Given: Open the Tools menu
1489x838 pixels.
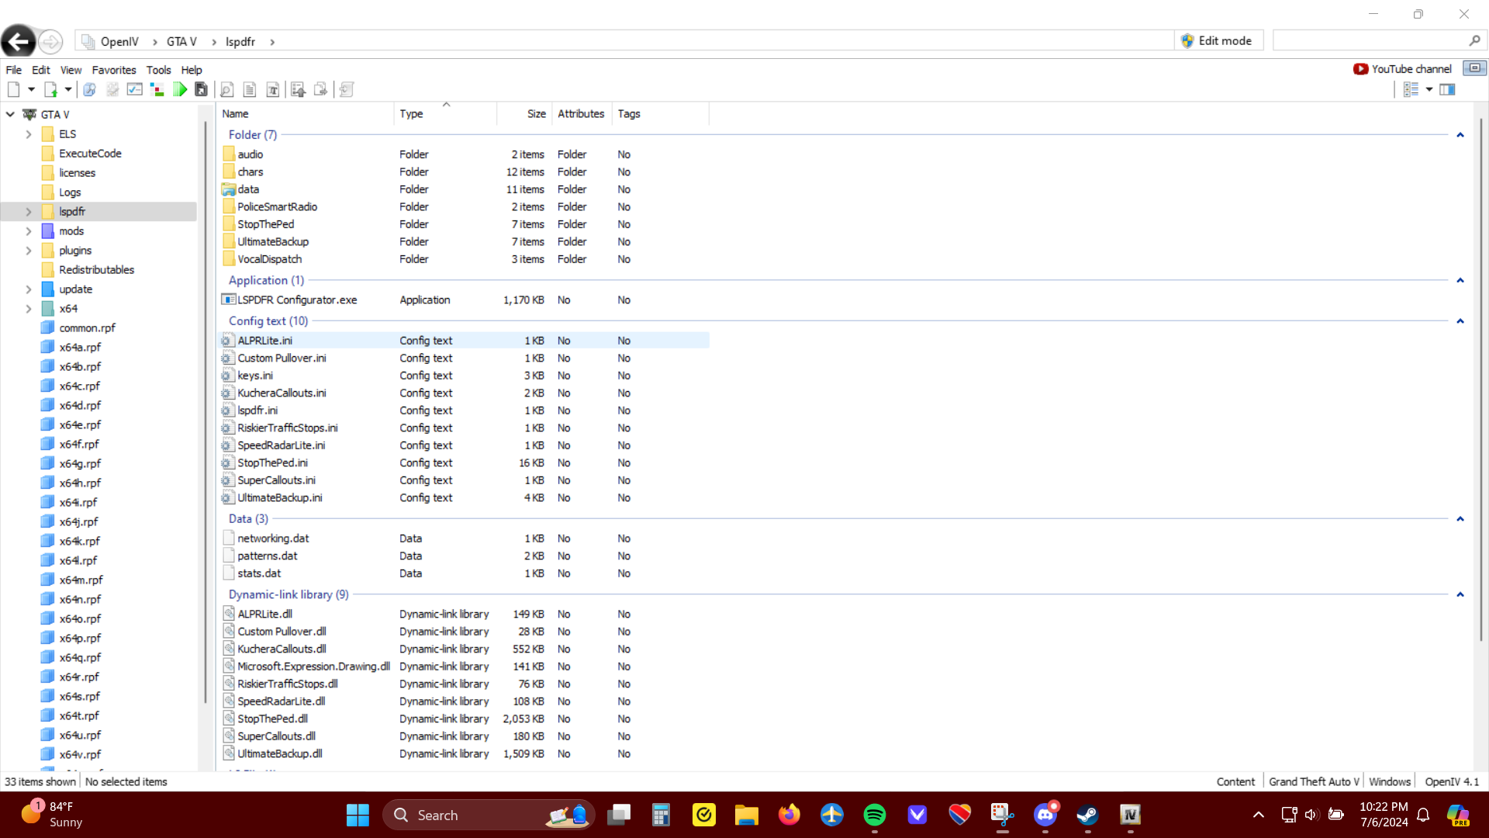Looking at the screenshot, I should click(158, 70).
